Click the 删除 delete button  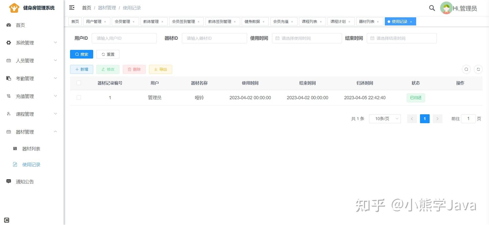(134, 69)
